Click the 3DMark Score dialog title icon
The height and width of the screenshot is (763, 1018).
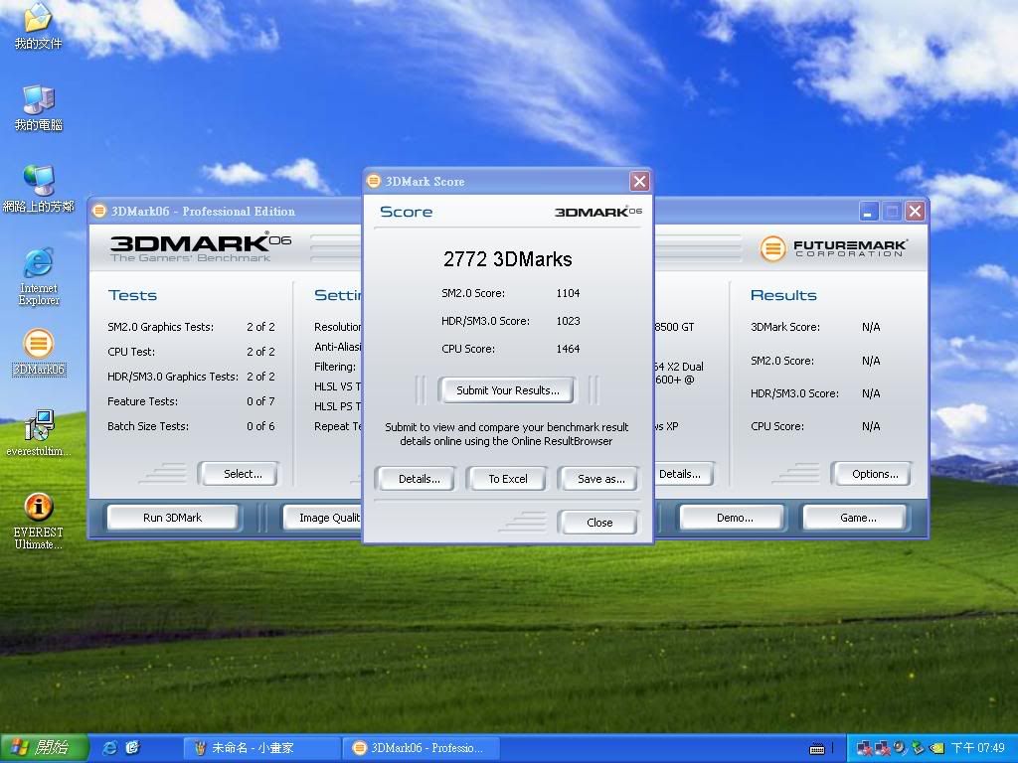pyautogui.click(x=374, y=181)
